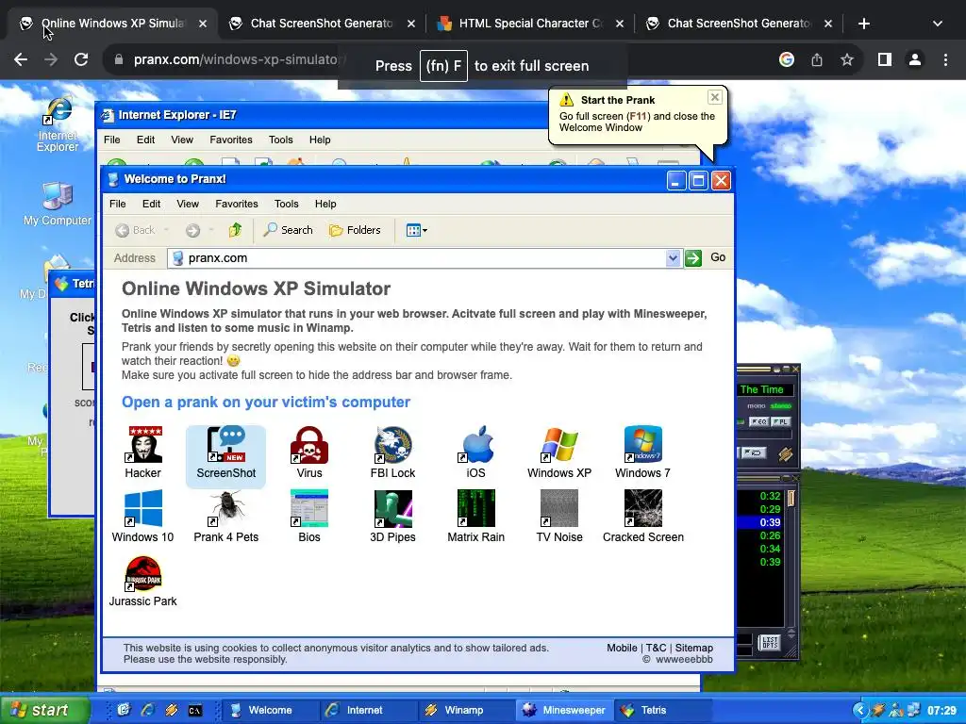The width and height of the screenshot is (966, 724).
Task: Open the Cracked Screen prank icon
Action: pyautogui.click(x=643, y=518)
